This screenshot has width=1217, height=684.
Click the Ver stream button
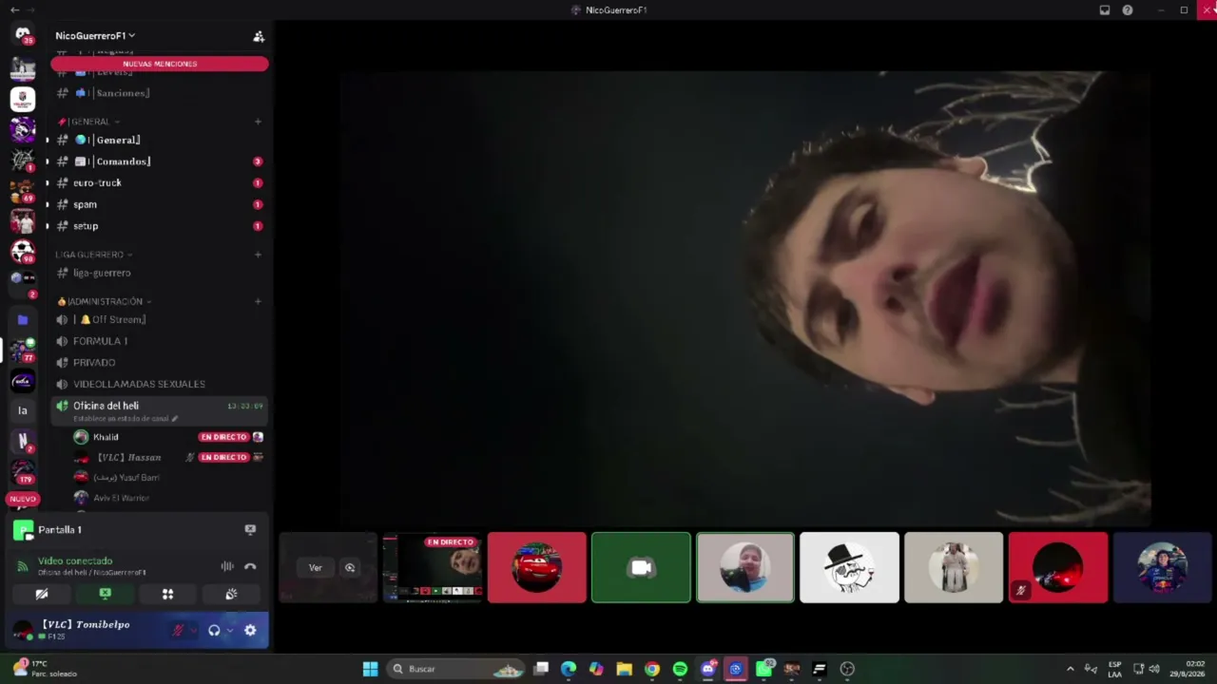(316, 568)
